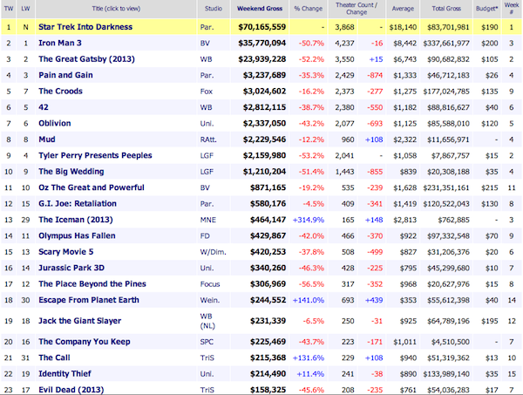Screen dimensions: 523x395
Task: Select the WB (NL) studio cell
Action: click(207, 321)
